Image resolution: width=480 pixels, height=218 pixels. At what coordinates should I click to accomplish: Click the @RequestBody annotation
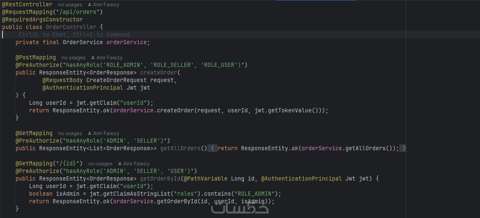pos(62,80)
